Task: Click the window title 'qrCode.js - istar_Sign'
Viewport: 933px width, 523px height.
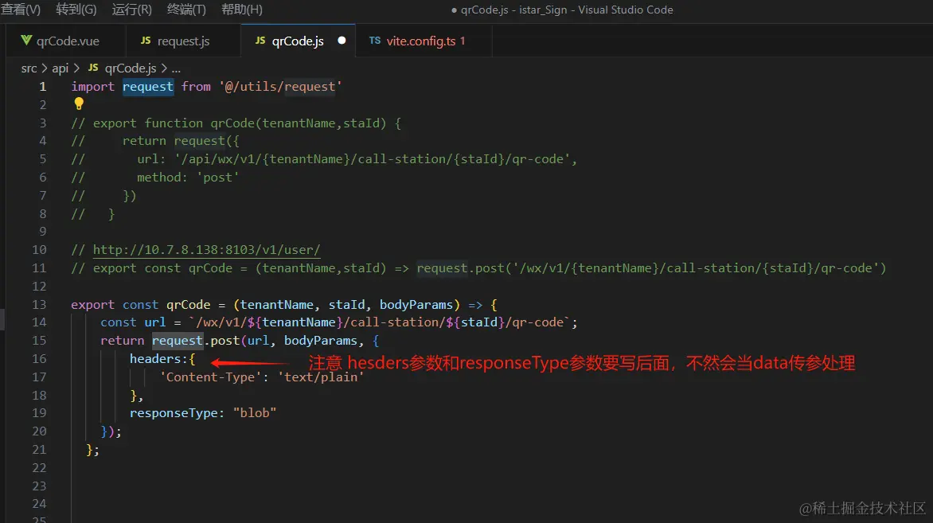Action: tap(513, 10)
